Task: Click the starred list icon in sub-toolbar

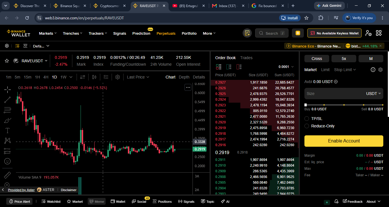Action: [x=17, y=46]
